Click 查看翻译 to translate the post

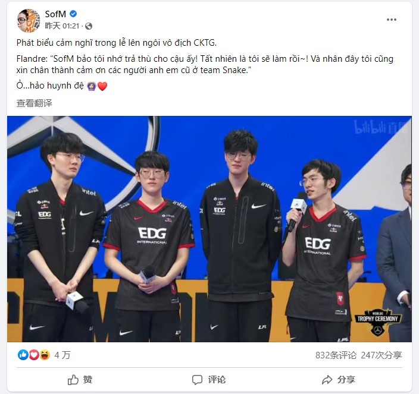34,103
